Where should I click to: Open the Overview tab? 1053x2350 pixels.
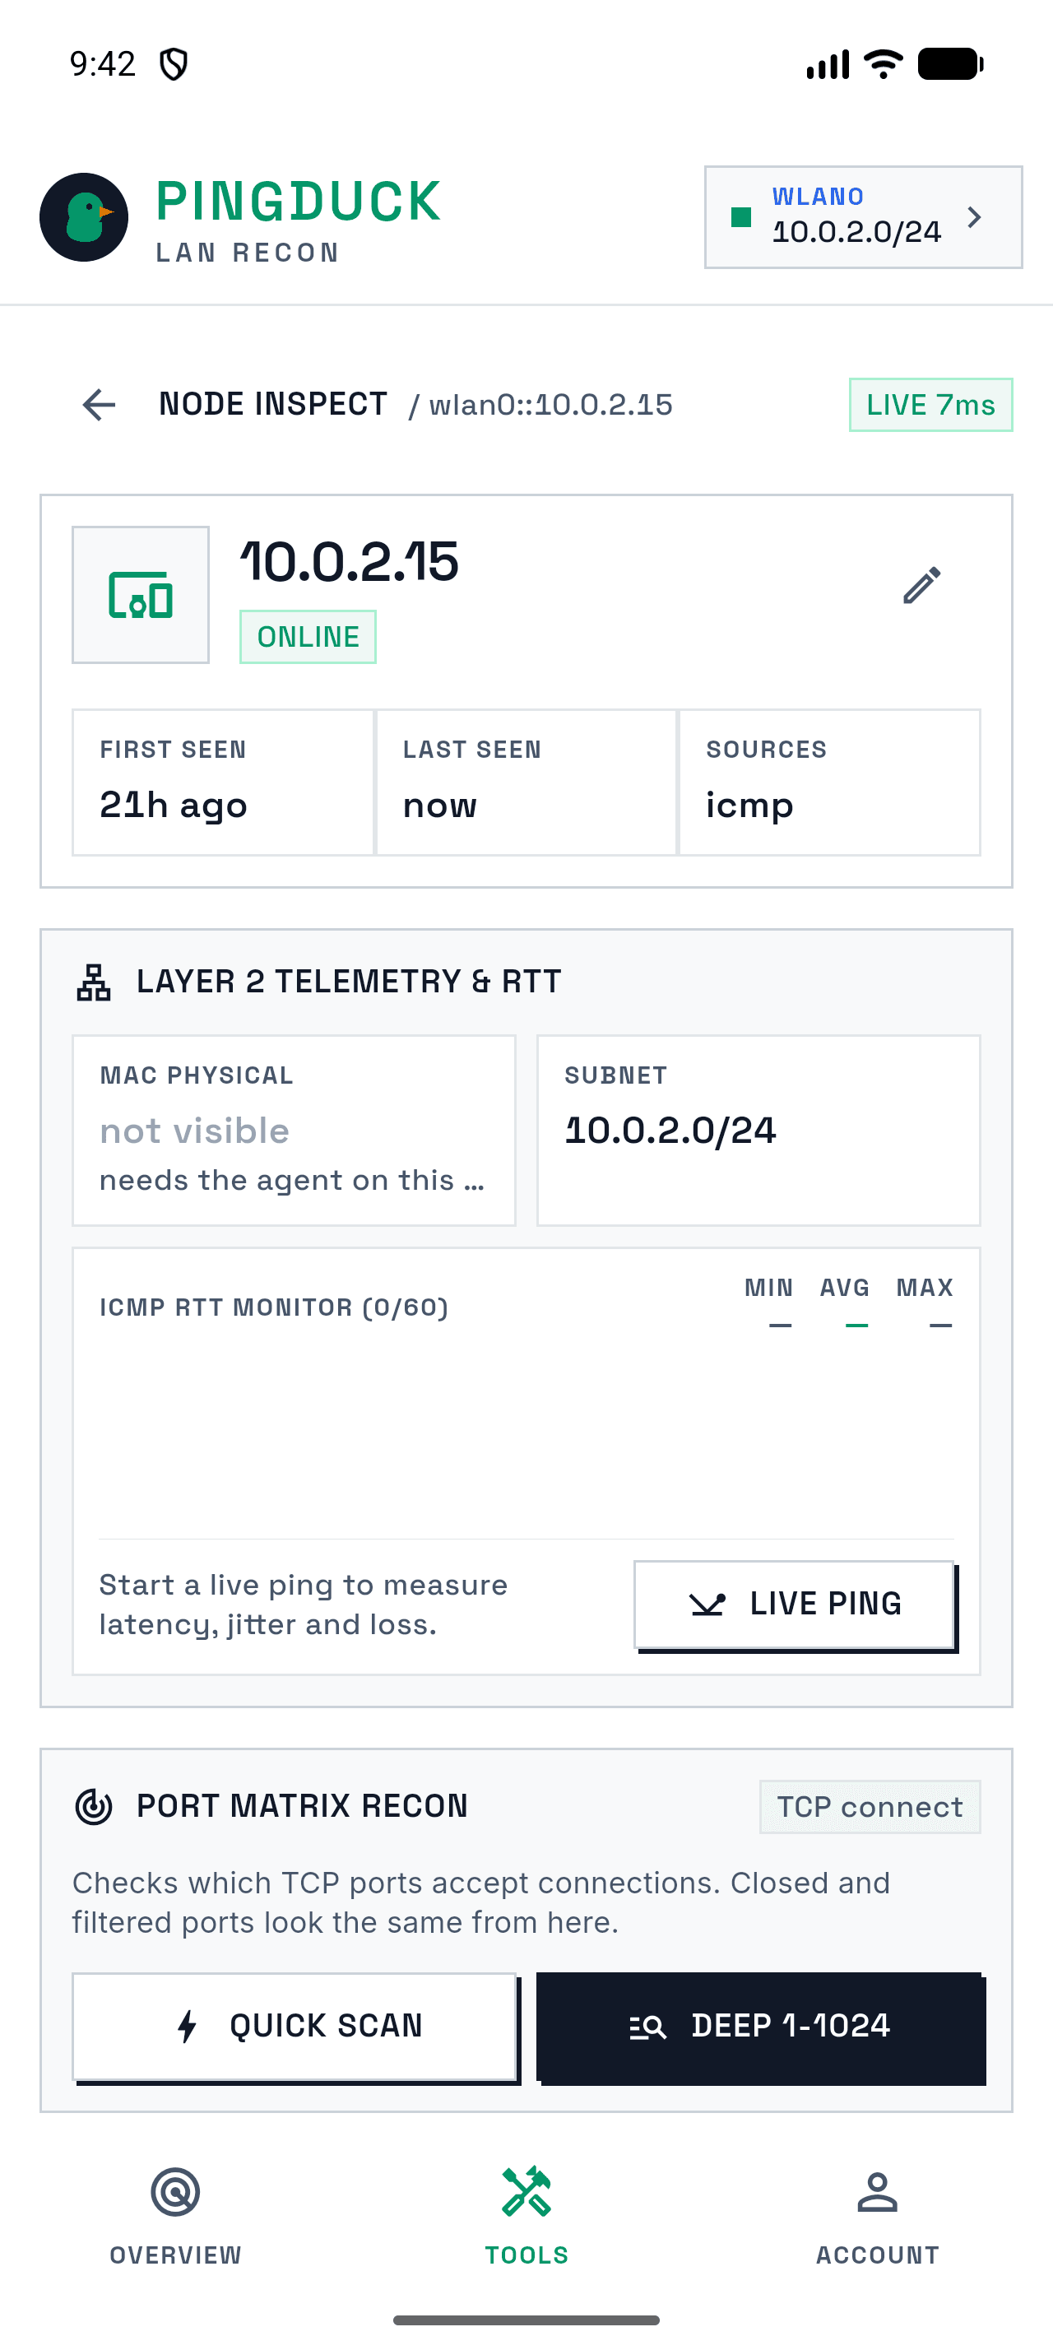coord(176,2217)
